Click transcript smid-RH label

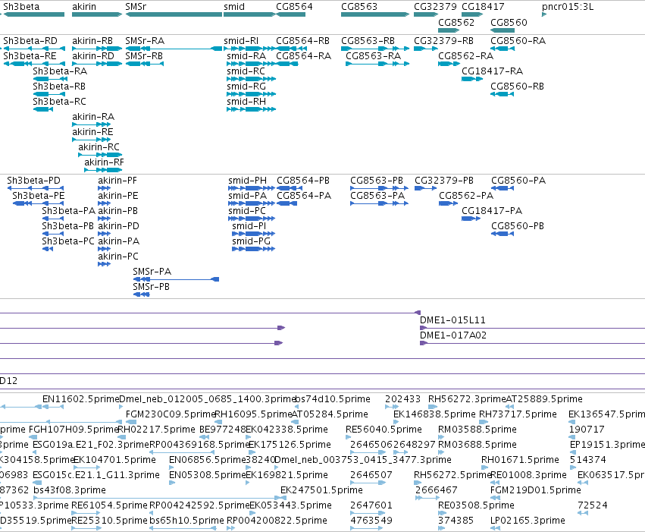(x=246, y=101)
